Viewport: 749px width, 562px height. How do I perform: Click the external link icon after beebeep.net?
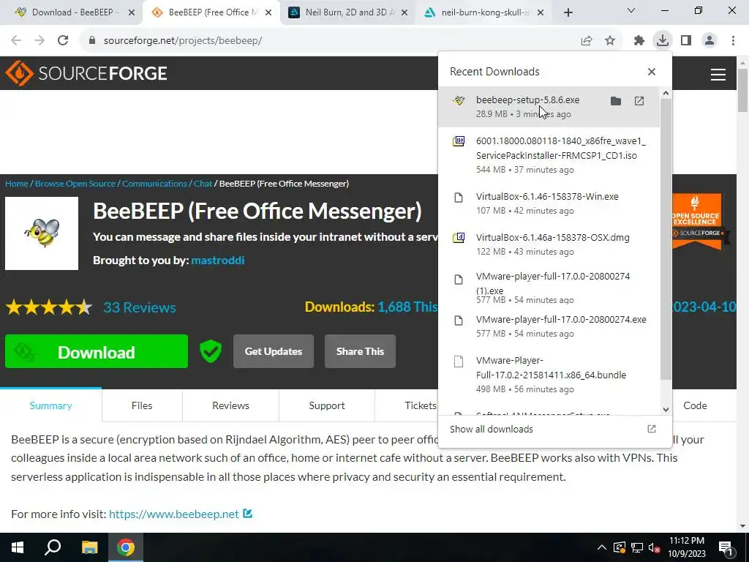[x=247, y=514]
